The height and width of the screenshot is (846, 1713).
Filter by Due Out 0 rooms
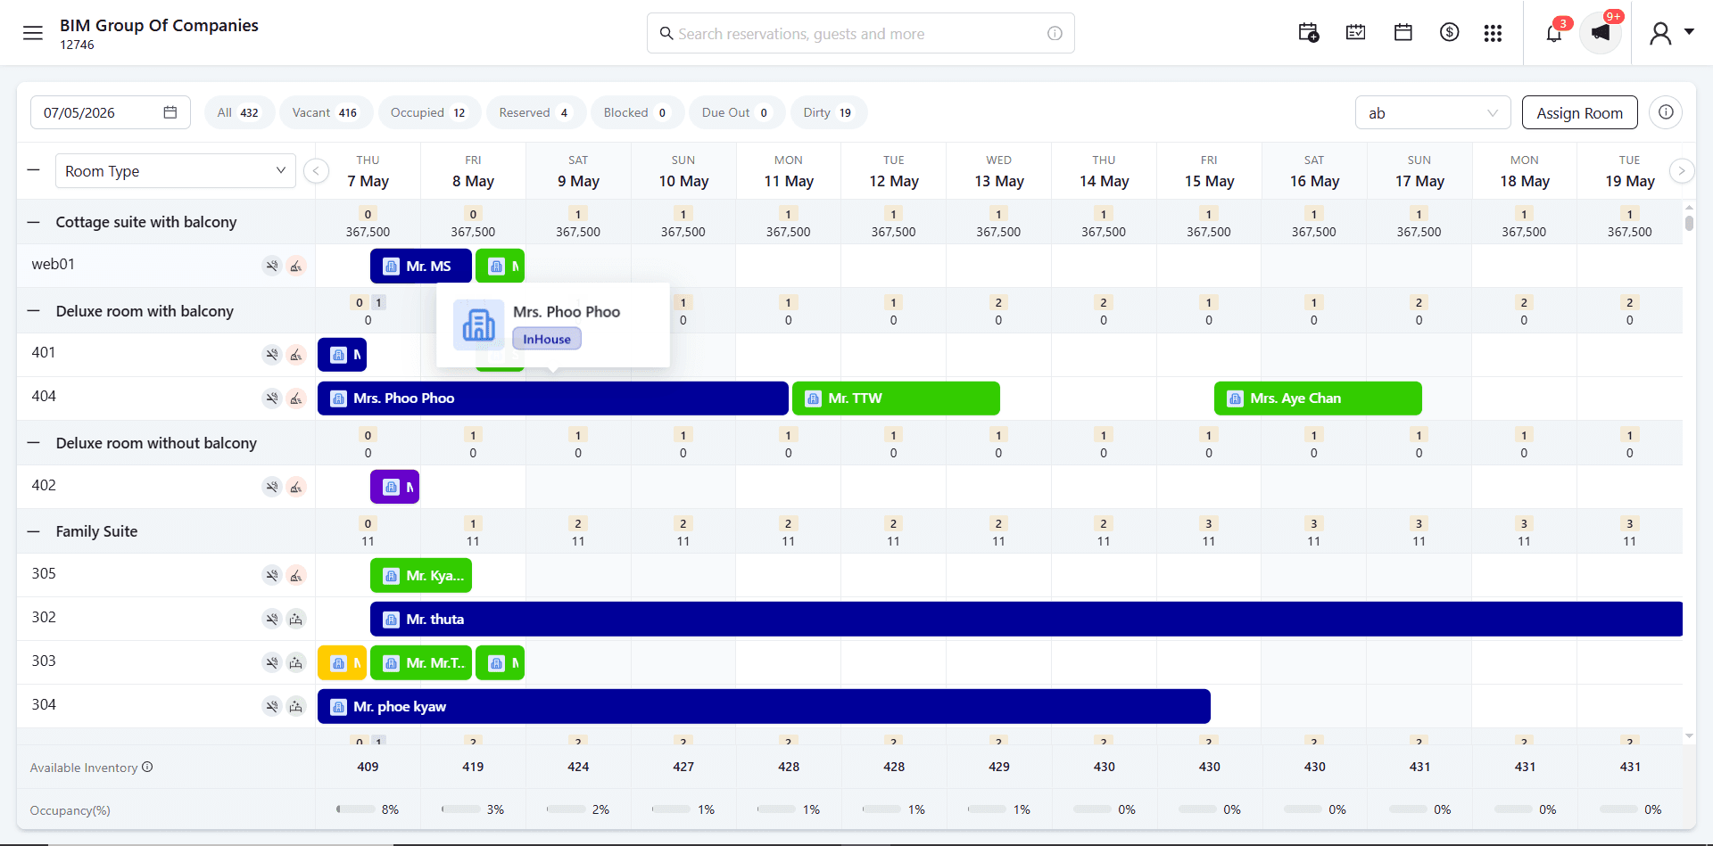pyautogui.click(x=735, y=112)
